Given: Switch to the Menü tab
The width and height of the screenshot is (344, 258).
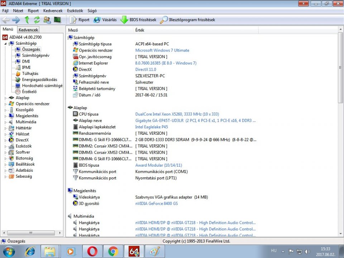Looking at the screenshot, I should (8, 29).
